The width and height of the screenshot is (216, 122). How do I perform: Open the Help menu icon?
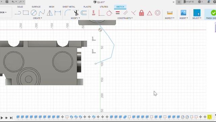(215, 2)
